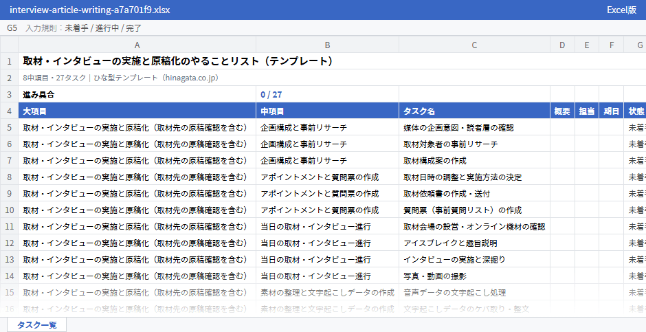This screenshot has width=646, height=332.
Task: Click file name interview-article-writing-a7a701f9.xlsx
Action: point(90,10)
